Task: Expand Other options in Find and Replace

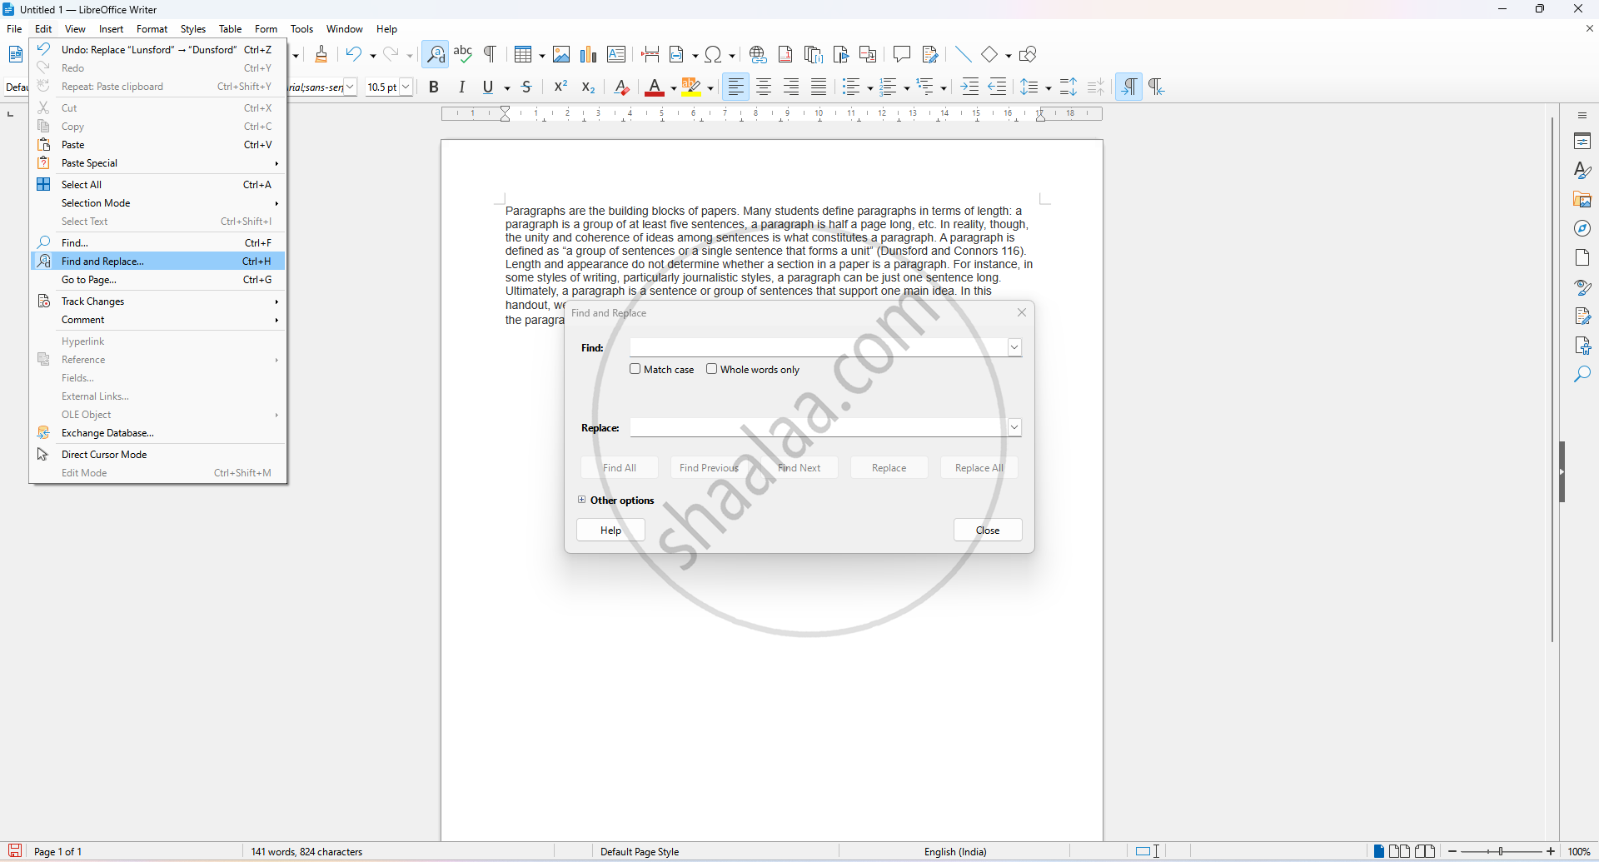Action: pos(582,500)
